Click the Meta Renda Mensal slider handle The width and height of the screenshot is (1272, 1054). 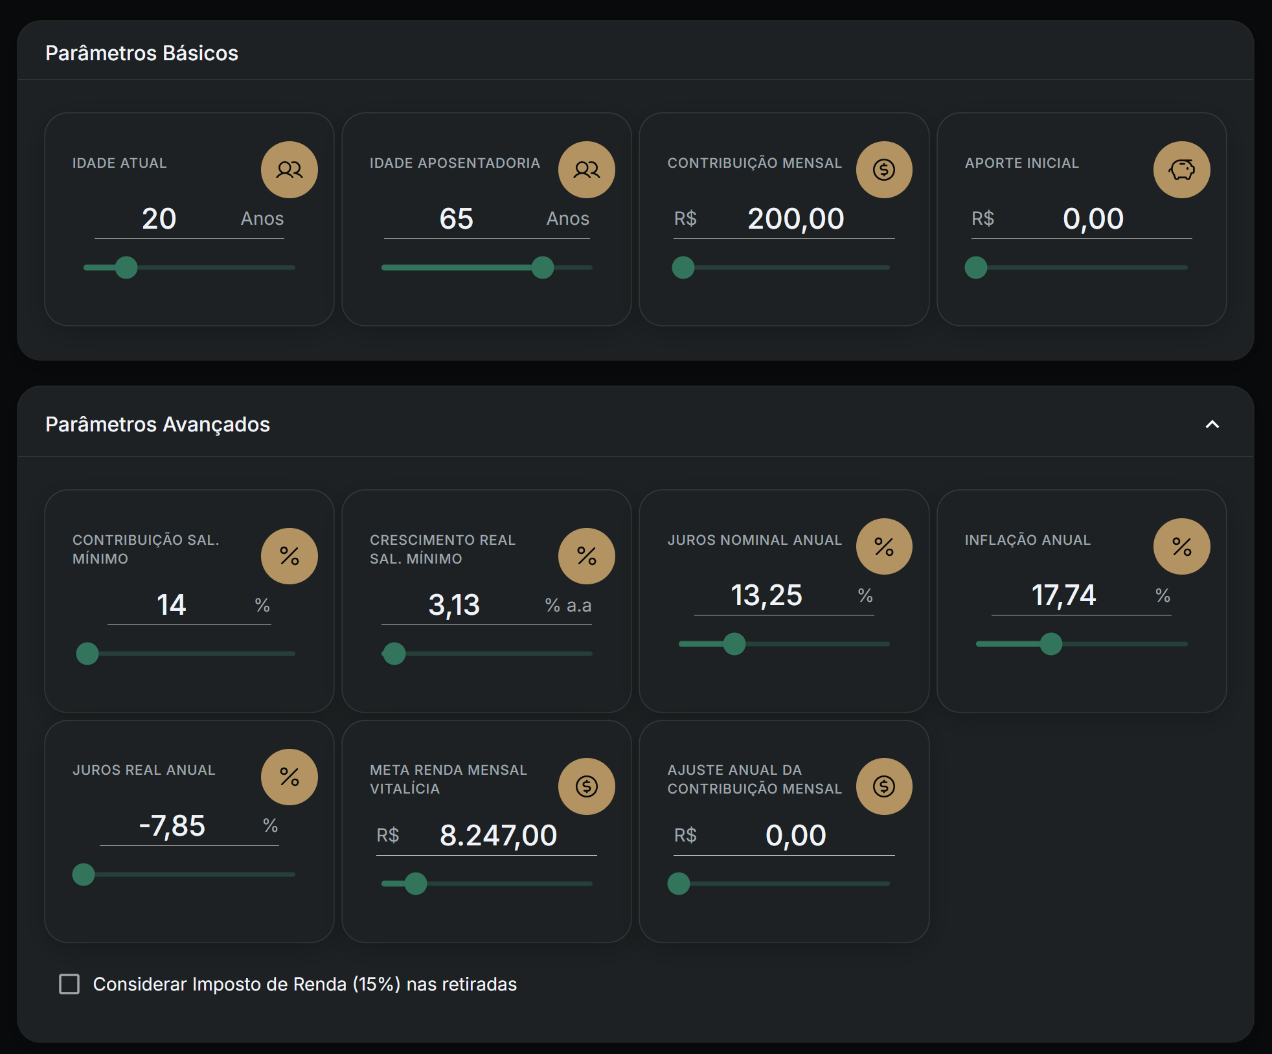(x=416, y=883)
